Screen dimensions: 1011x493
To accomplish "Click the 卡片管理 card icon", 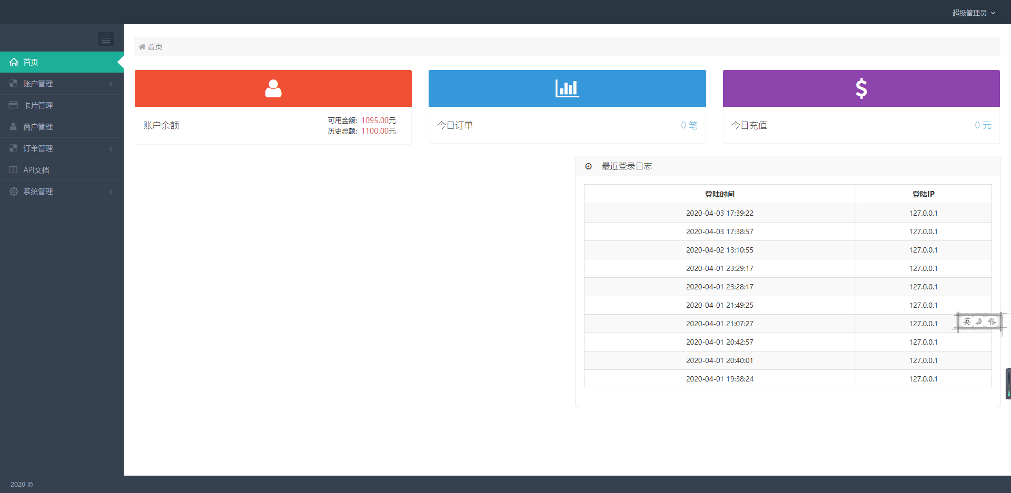I will coord(13,105).
